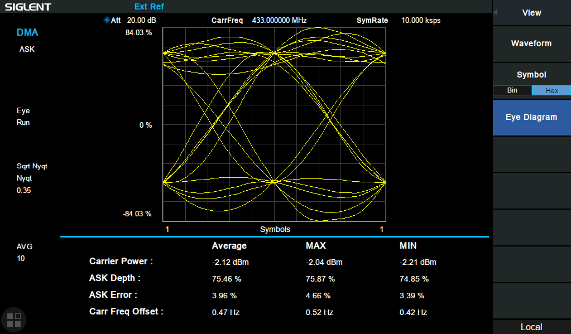Viewport: 571px width, 334px height.
Task: Click the 75.46 % average ASK depth
Action: tap(227, 279)
